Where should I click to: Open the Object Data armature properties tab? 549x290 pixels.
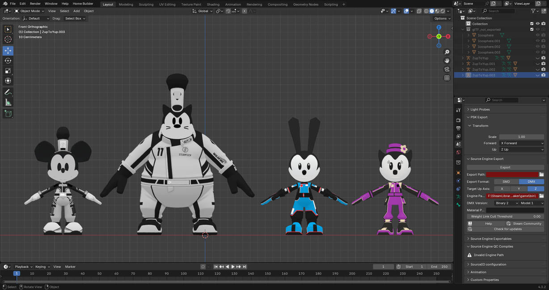coord(458,197)
